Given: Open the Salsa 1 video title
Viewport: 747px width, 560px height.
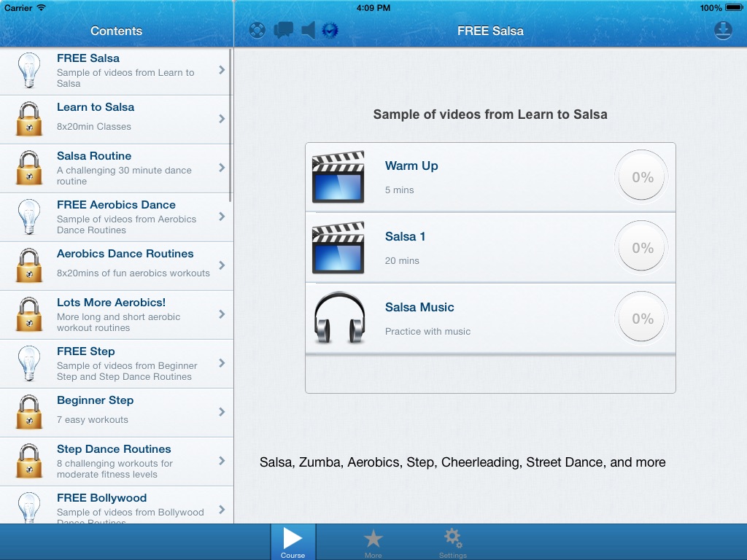Looking at the screenshot, I should pos(405,237).
